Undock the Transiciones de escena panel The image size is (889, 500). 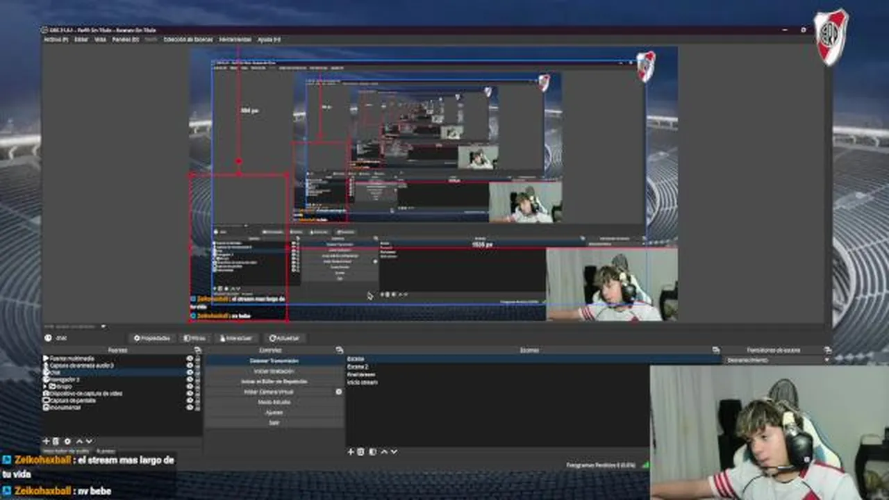(x=827, y=350)
